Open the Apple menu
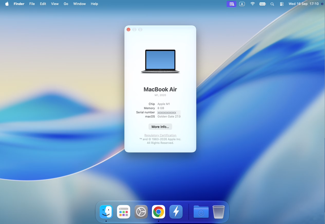Screen dimensions: 325x224 7,4
